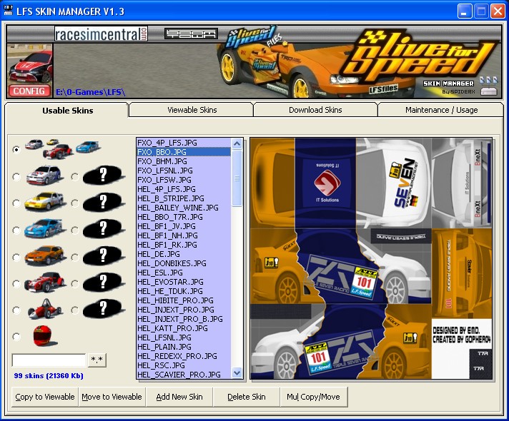Viewport: 509px width, 421px height.
Task: Select radio button beside white hatchback car
Action: pos(16,177)
